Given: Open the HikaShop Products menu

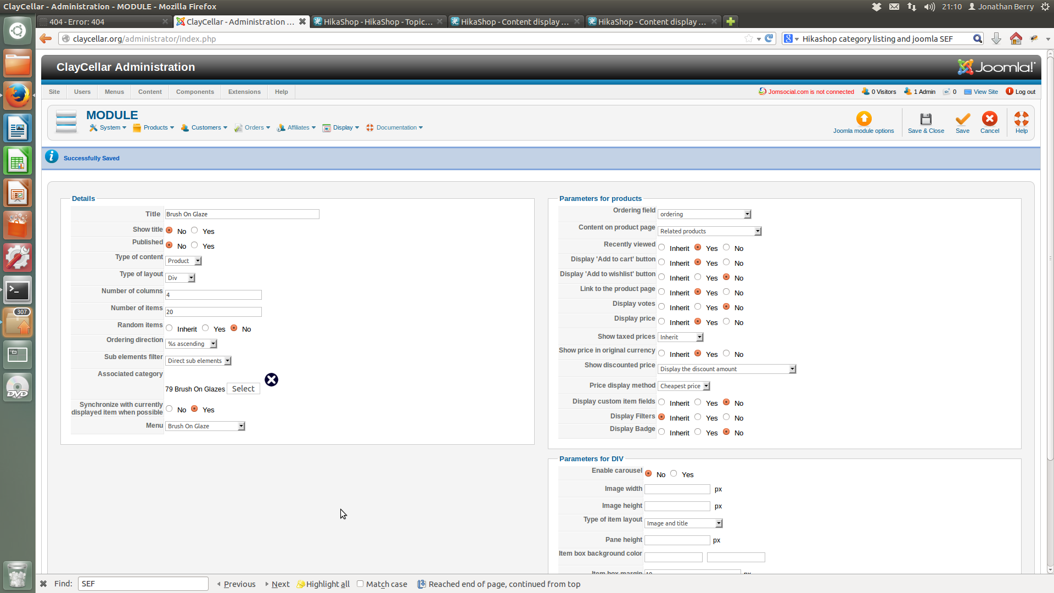Looking at the screenshot, I should [x=153, y=127].
